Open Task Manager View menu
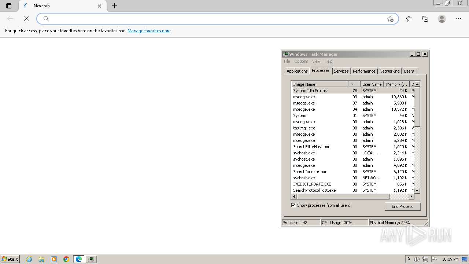The image size is (469, 264). pyautogui.click(x=316, y=61)
